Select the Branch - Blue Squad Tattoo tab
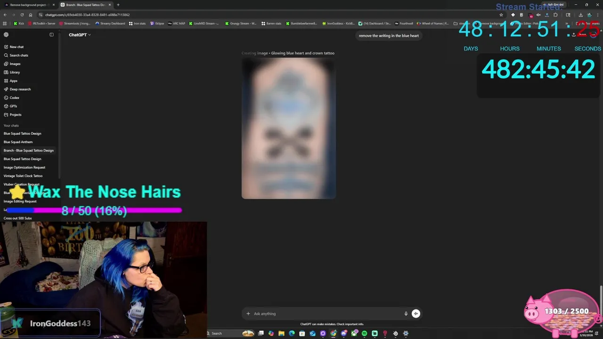This screenshot has width=603, height=339. pyautogui.click(x=86, y=5)
